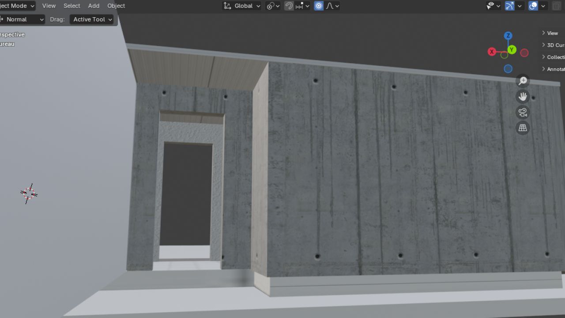Open the snapping options dropdown
The image size is (565, 318).
pos(302,6)
